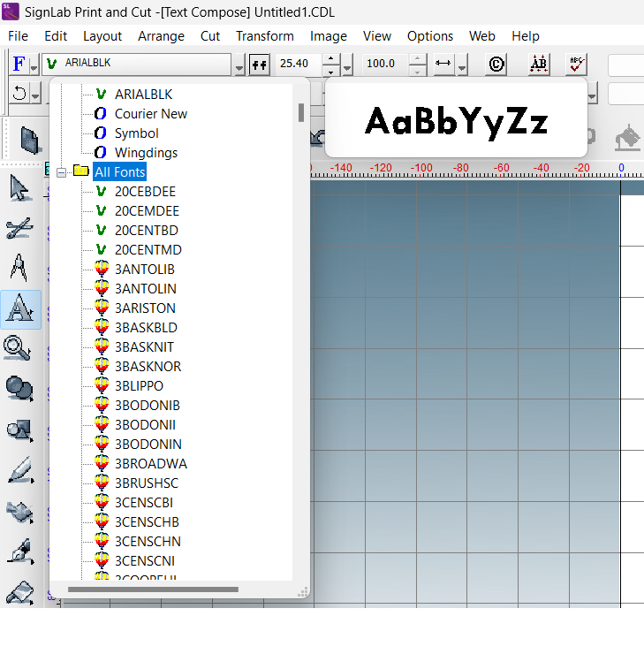The width and height of the screenshot is (644, 654).
Task: Open the Options menu
Action: 429,36
